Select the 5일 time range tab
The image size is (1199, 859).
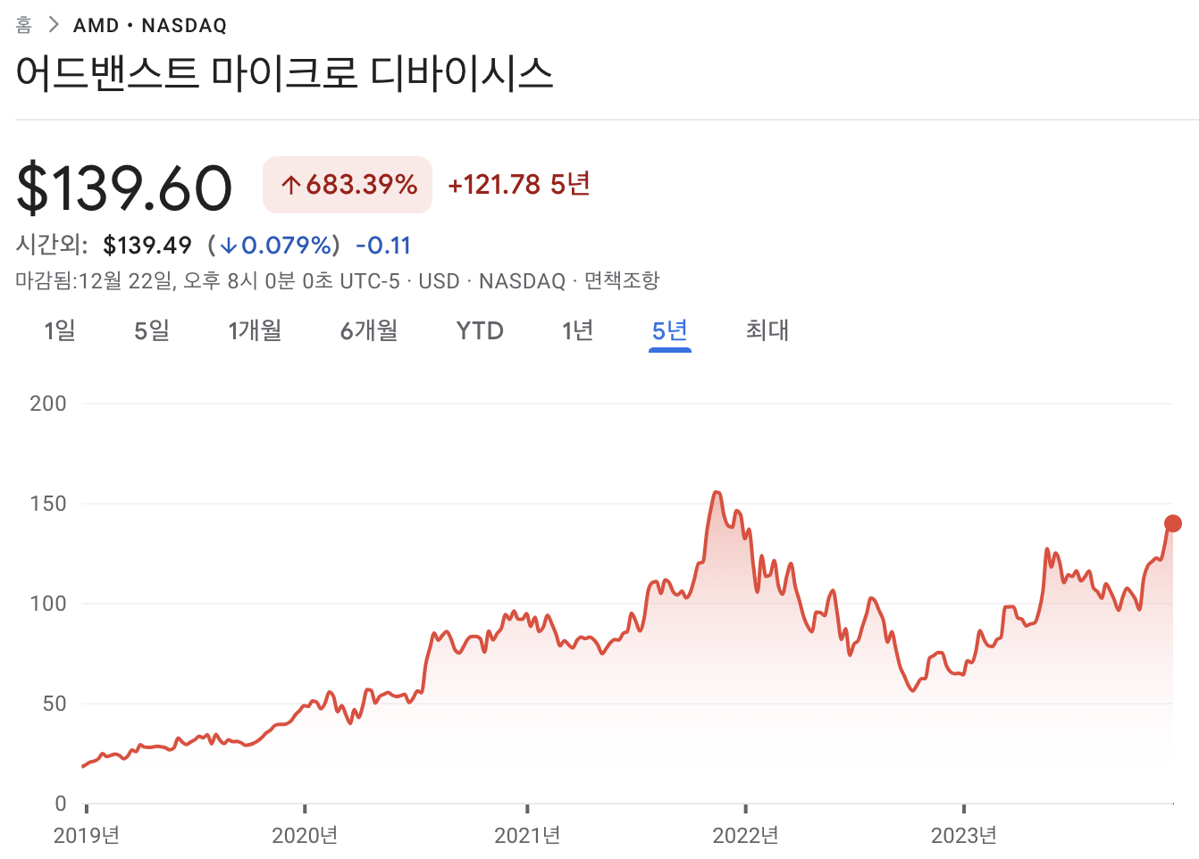coord(151,330)
